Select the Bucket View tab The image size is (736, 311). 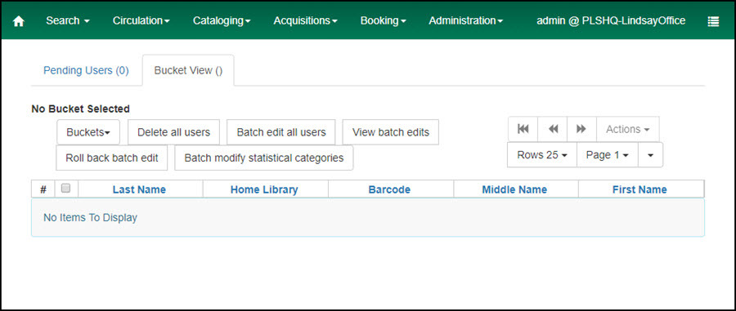tap(188, 71)
